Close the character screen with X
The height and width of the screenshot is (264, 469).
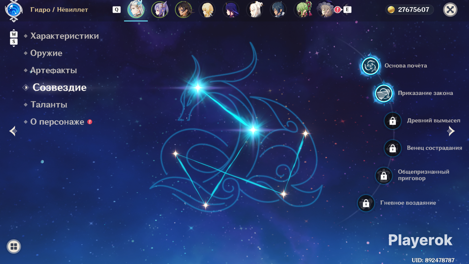[450, 10]
